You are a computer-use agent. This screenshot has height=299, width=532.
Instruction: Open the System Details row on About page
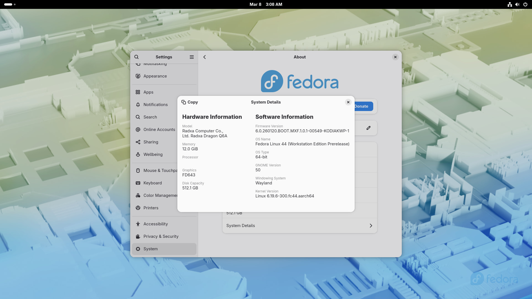(x=300, y=226)
